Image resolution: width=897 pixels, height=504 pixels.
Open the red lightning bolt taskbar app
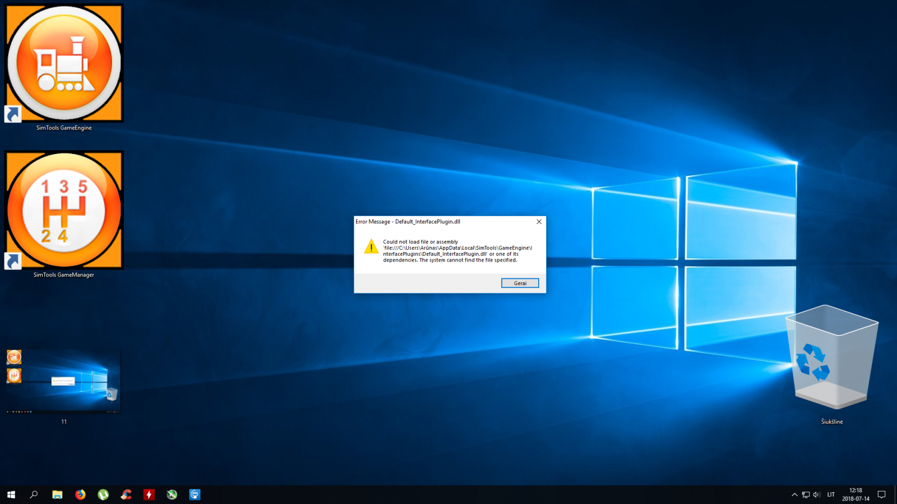click(149, 494)
